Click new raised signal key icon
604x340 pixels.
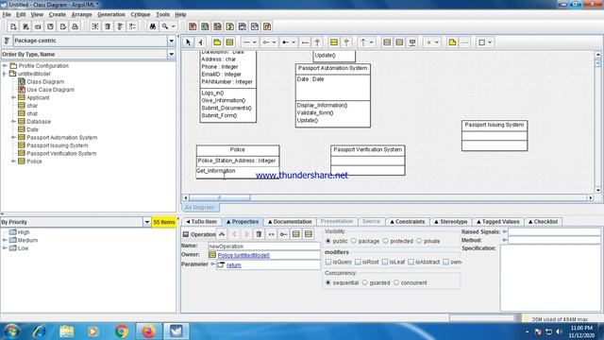(x=283, y=234)
